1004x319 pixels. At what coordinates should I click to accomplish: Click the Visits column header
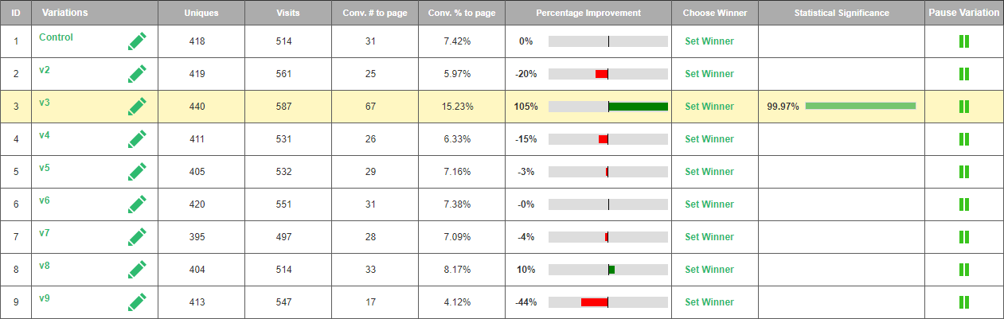tap(287, 13)
